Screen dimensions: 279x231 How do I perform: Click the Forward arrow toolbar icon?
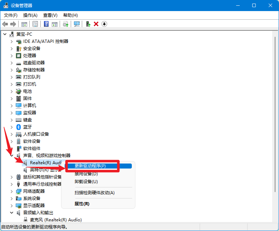tap(13, 24)
